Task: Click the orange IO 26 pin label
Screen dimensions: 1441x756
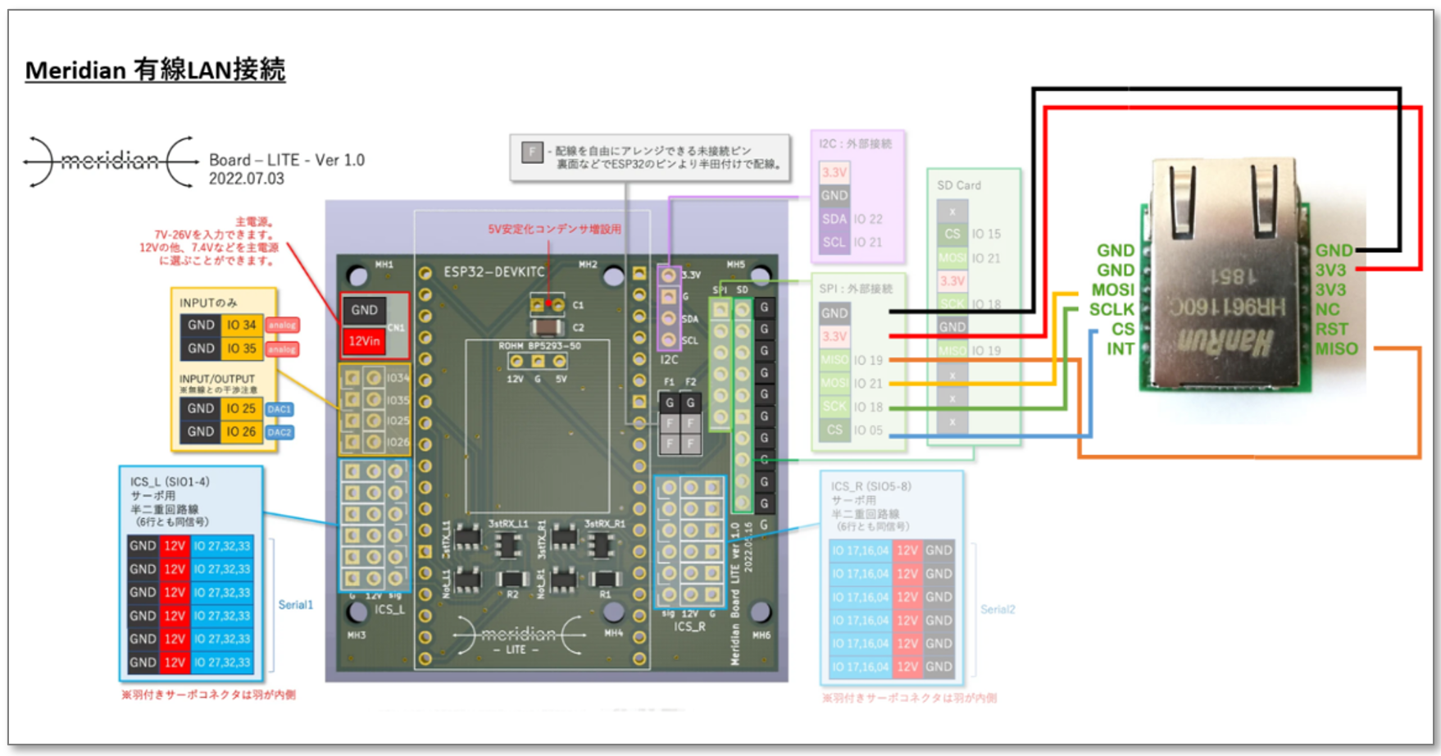Action: [242, 431]
